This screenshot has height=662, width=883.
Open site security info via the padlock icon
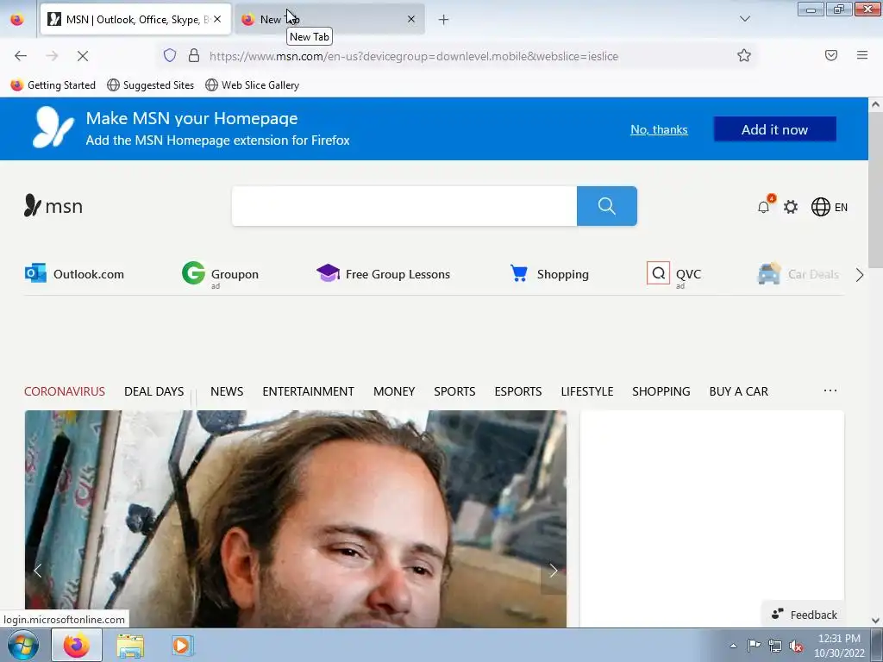coord(194,55)
